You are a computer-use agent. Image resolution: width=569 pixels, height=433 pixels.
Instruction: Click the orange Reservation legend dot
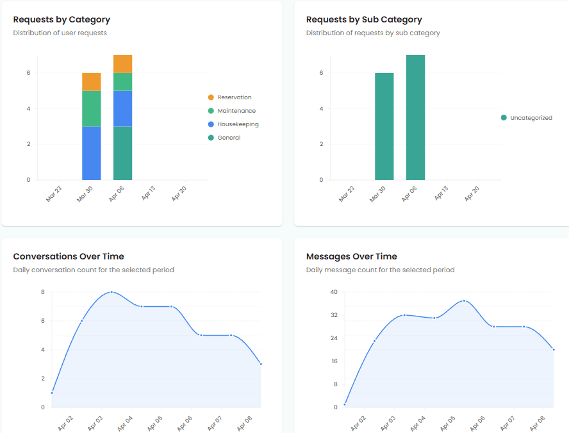pyautogui.click(x=211, y=97)
